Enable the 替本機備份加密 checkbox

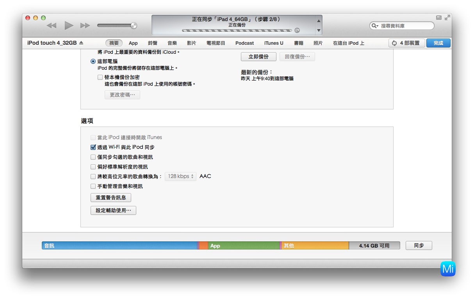point(100,77)
